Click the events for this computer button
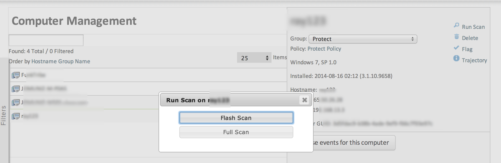Image resolution: width=501 pixels, height=163 pixels. coord(354,143)
